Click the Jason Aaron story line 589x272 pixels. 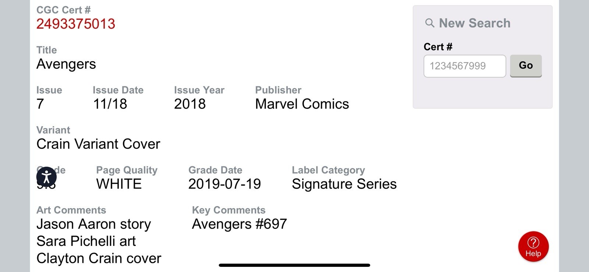pos(94,224)
